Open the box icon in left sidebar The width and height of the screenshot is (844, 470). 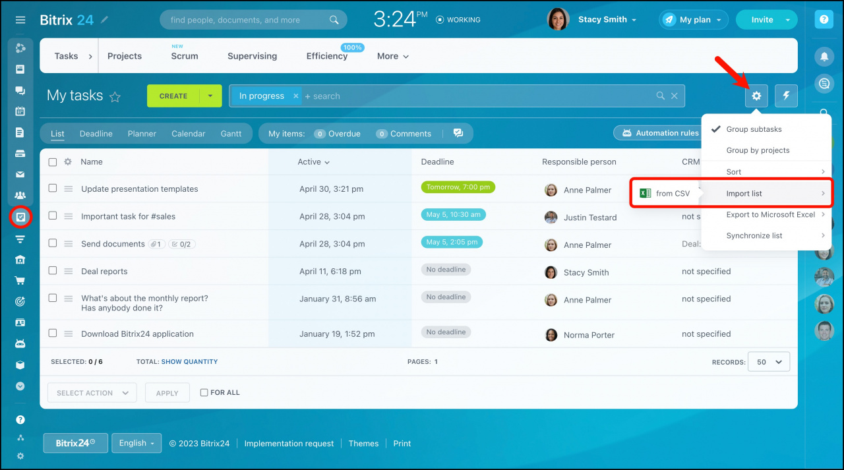[20, 365]
